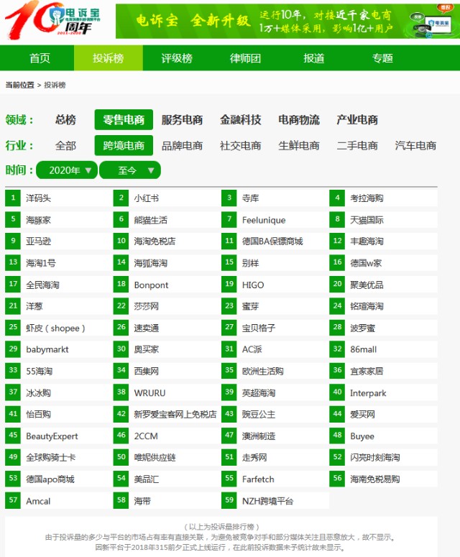Open rank 1 洋码头

pos(59,198)
